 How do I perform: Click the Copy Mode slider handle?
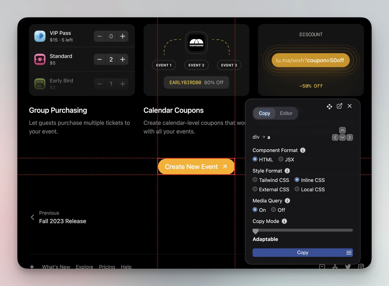coord(255,231)
